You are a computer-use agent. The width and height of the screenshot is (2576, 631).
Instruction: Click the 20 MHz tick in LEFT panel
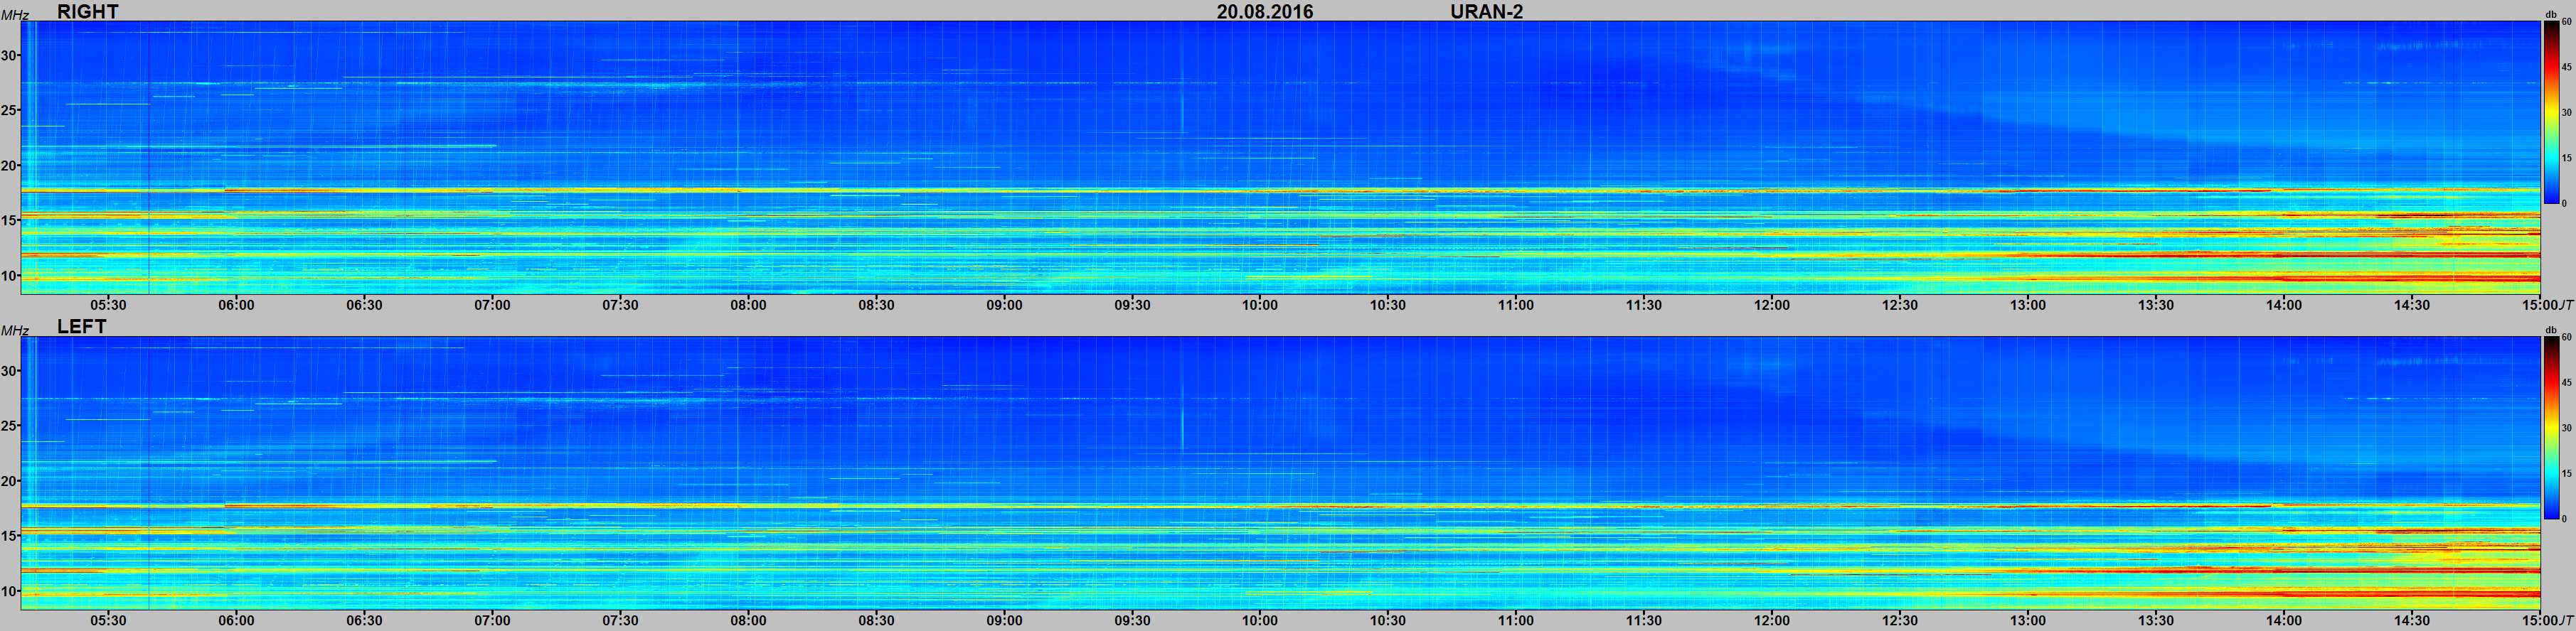coord(9,480)
